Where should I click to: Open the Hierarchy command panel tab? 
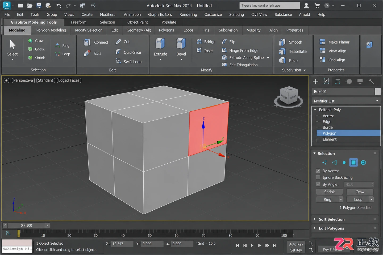pos(338,81)
